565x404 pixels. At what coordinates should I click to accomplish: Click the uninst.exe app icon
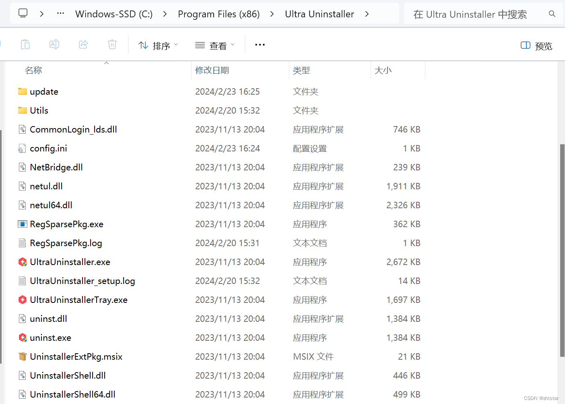point(23,338)
